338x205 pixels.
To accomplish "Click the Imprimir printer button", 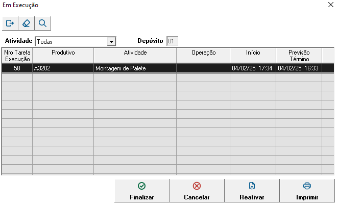I will [x=307, y=191].
